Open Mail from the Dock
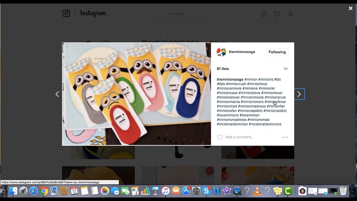 [x=54, y=191]
